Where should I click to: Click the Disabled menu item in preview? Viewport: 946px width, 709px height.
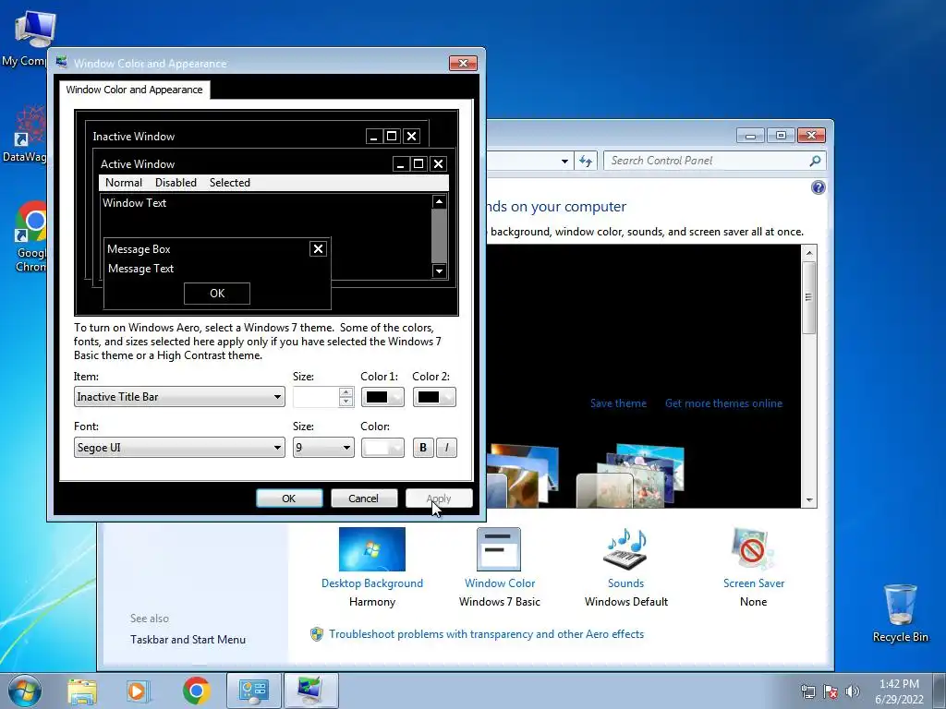(x=176, y=183)
